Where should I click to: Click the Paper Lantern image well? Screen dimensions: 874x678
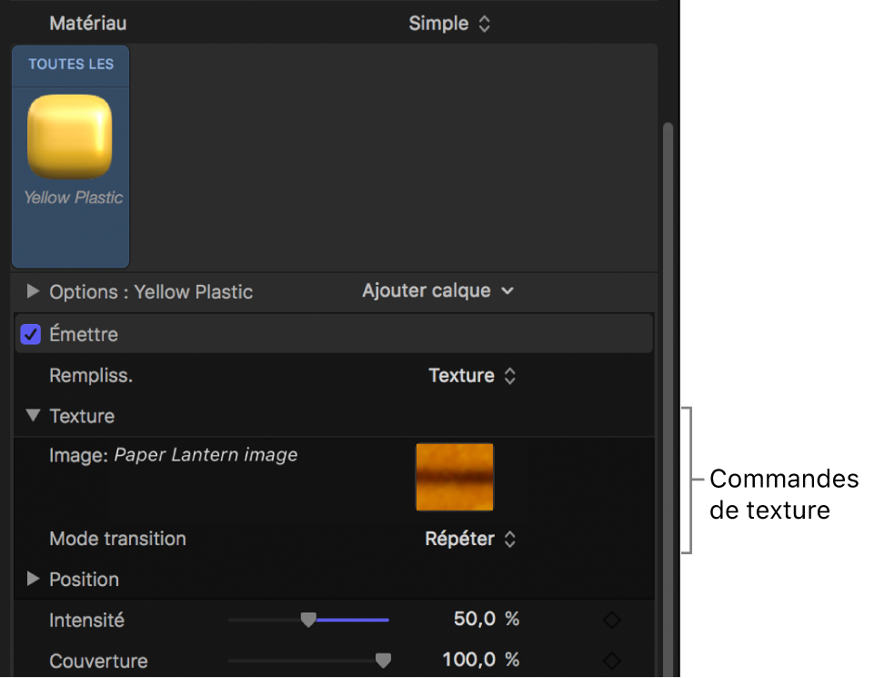pos(454,477)
